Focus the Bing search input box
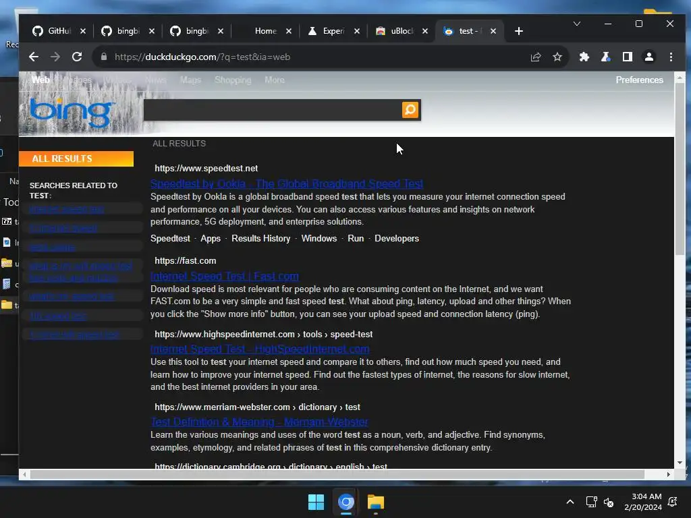The image size is (691, 518). (273, 110)
